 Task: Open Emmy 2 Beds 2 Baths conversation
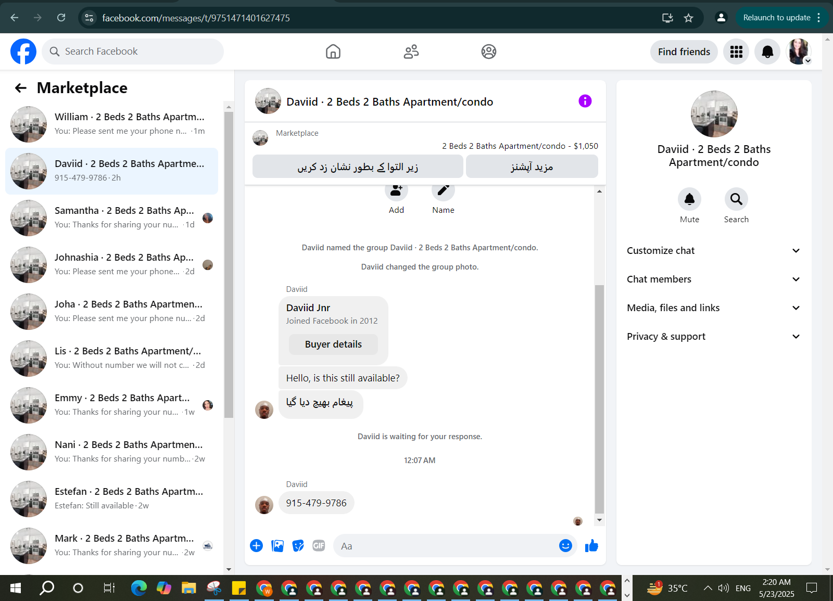(x=112, y=405)
